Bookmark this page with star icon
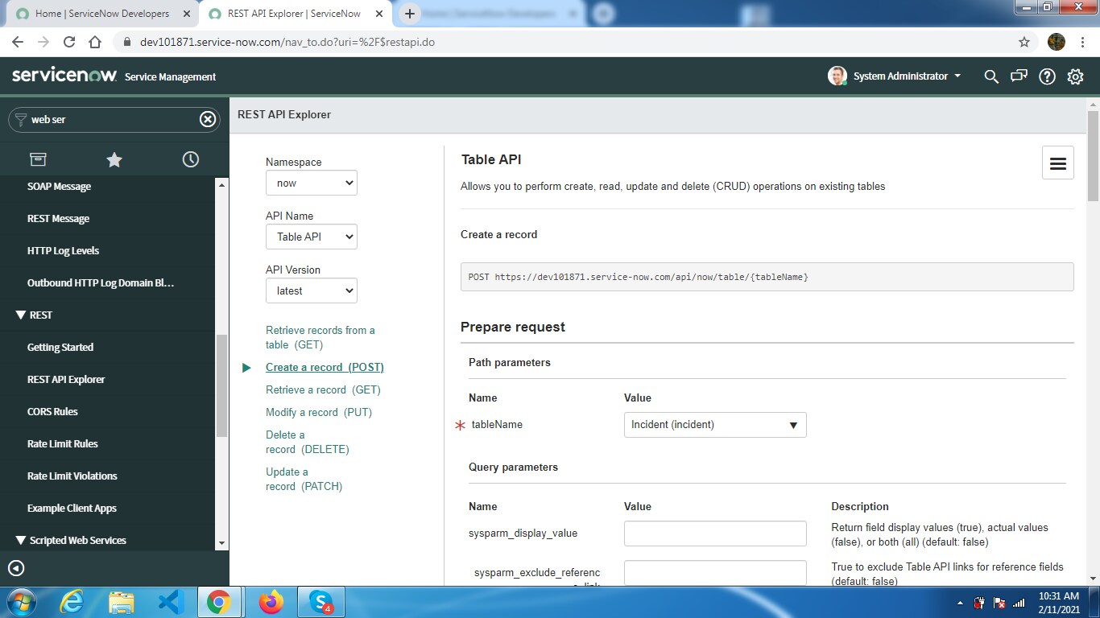The width and height of the screenshot is (1100, 618). pyautogui.click(x=1024, y=42)
